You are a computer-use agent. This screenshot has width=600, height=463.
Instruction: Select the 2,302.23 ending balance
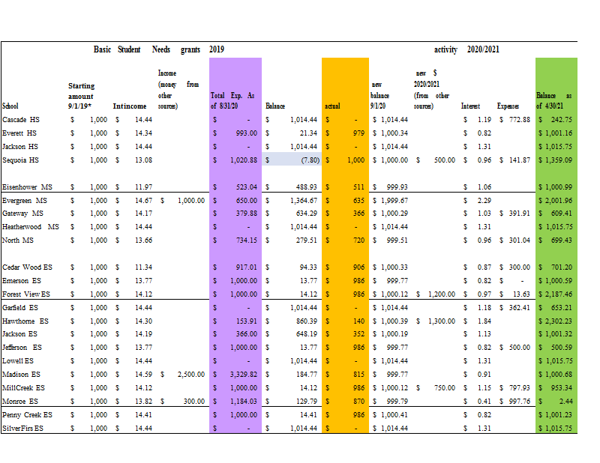coord(559,321)
